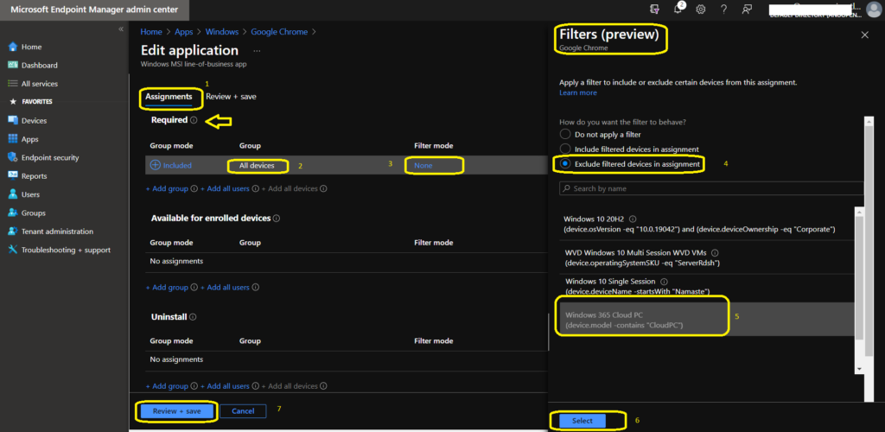Select Include filtered devices in assignment
Image resolution: width=885 pixels, height=432 pixels.
[x=565, y=149]
